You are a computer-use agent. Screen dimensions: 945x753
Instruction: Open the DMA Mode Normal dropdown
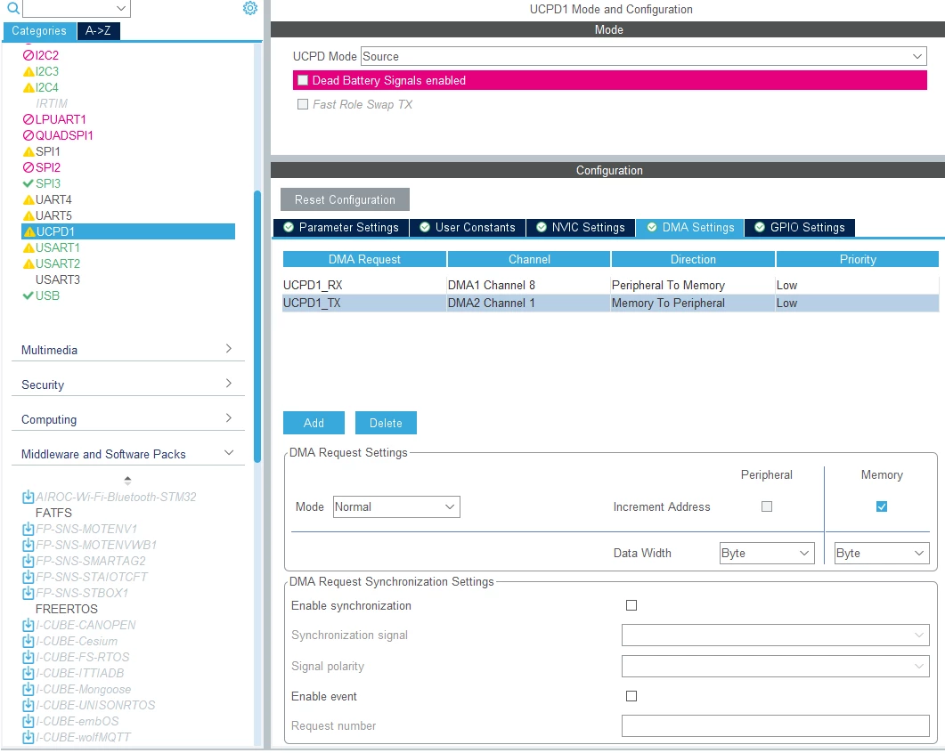(x=396, y=507)
